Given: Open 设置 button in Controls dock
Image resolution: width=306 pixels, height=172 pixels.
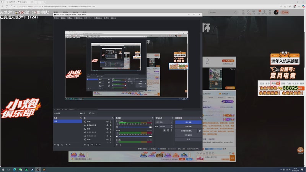Looking at the screenshot, I should point(188,140).
